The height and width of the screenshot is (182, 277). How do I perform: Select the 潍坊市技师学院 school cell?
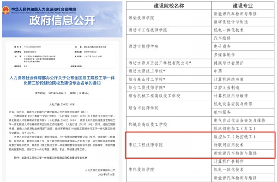click(169, 47)
